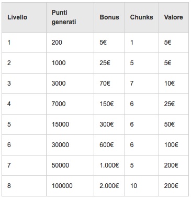Click the 7000 points cell
The width and height of the screenshot is (191, 198).
70,104
